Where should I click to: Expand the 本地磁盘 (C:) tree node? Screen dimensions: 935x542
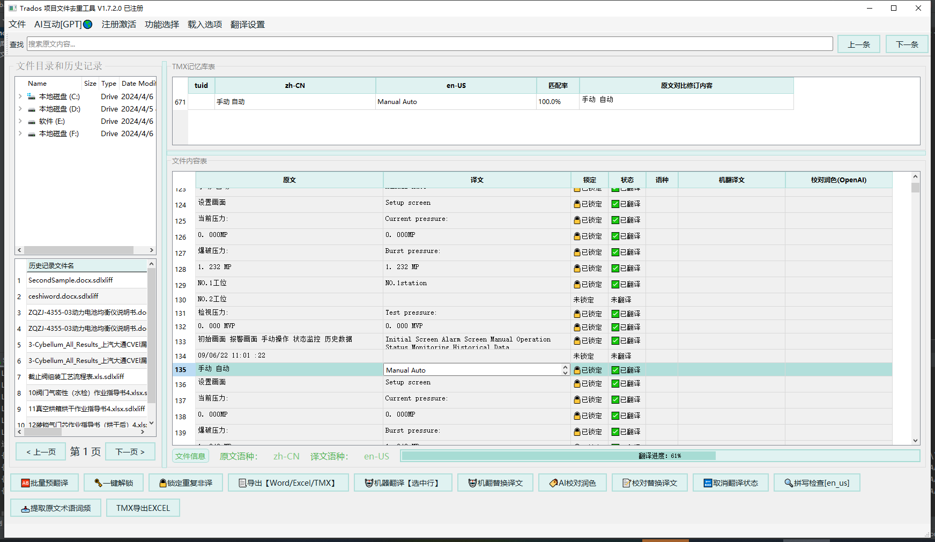pyautogui.click(x=20, y=96)
